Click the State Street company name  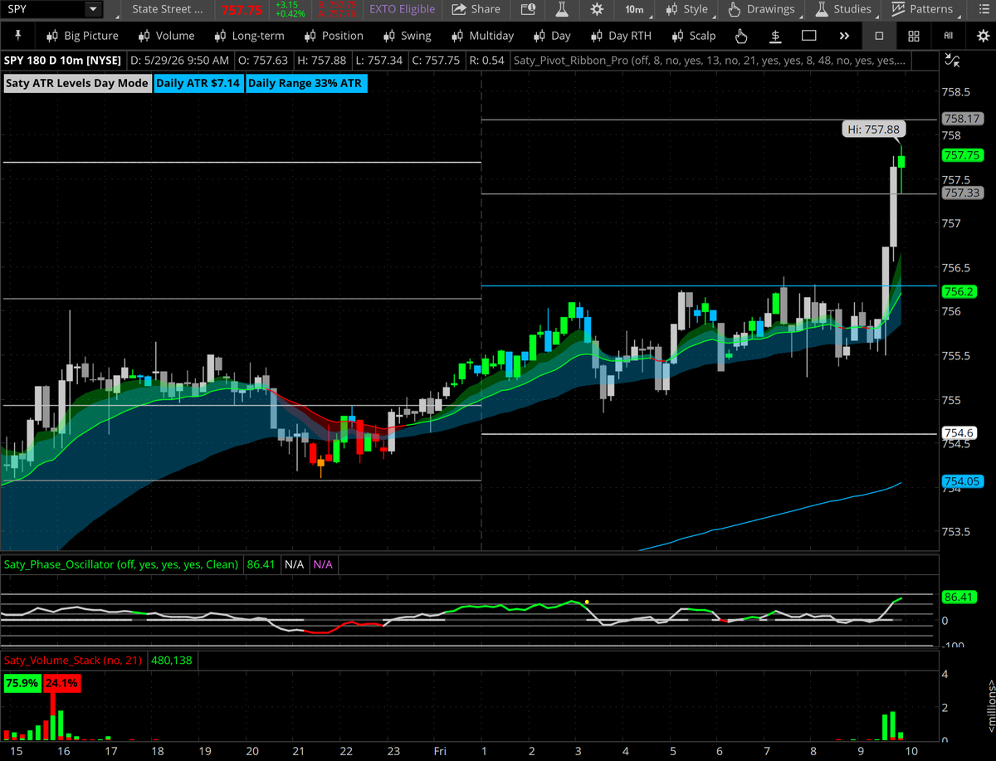[168, 9]
